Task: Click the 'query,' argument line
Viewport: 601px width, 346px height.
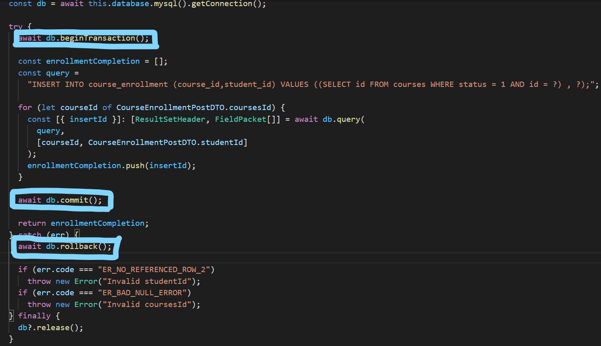Action: click(50, 131)
